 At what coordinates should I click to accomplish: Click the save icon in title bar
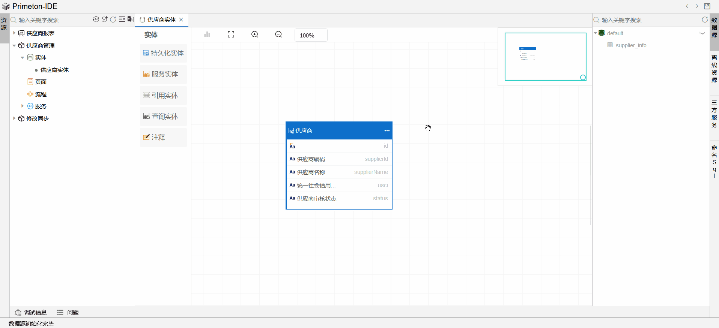click(x=707, y=6)
